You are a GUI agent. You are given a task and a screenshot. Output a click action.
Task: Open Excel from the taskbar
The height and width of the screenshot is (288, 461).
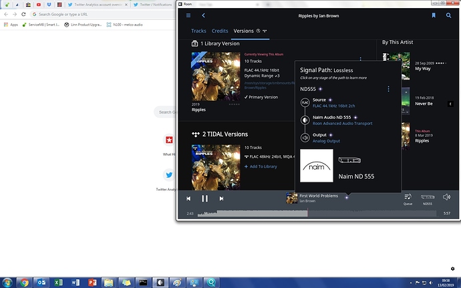[58, 283]
